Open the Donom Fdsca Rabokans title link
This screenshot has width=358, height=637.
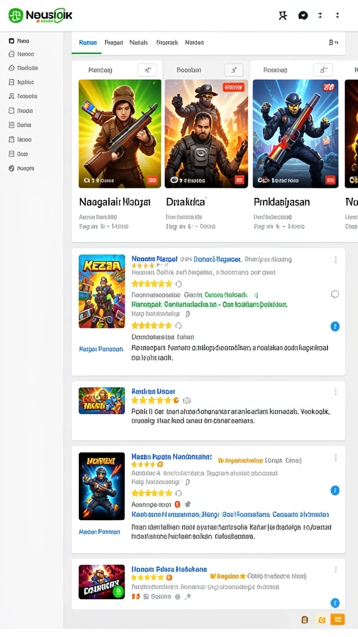pyautogui.click(x=169, y=569)
